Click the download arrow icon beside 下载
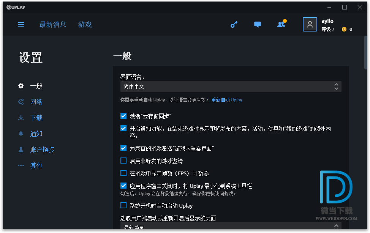This screenshot has height=233, width=370. tap(21, 118)
